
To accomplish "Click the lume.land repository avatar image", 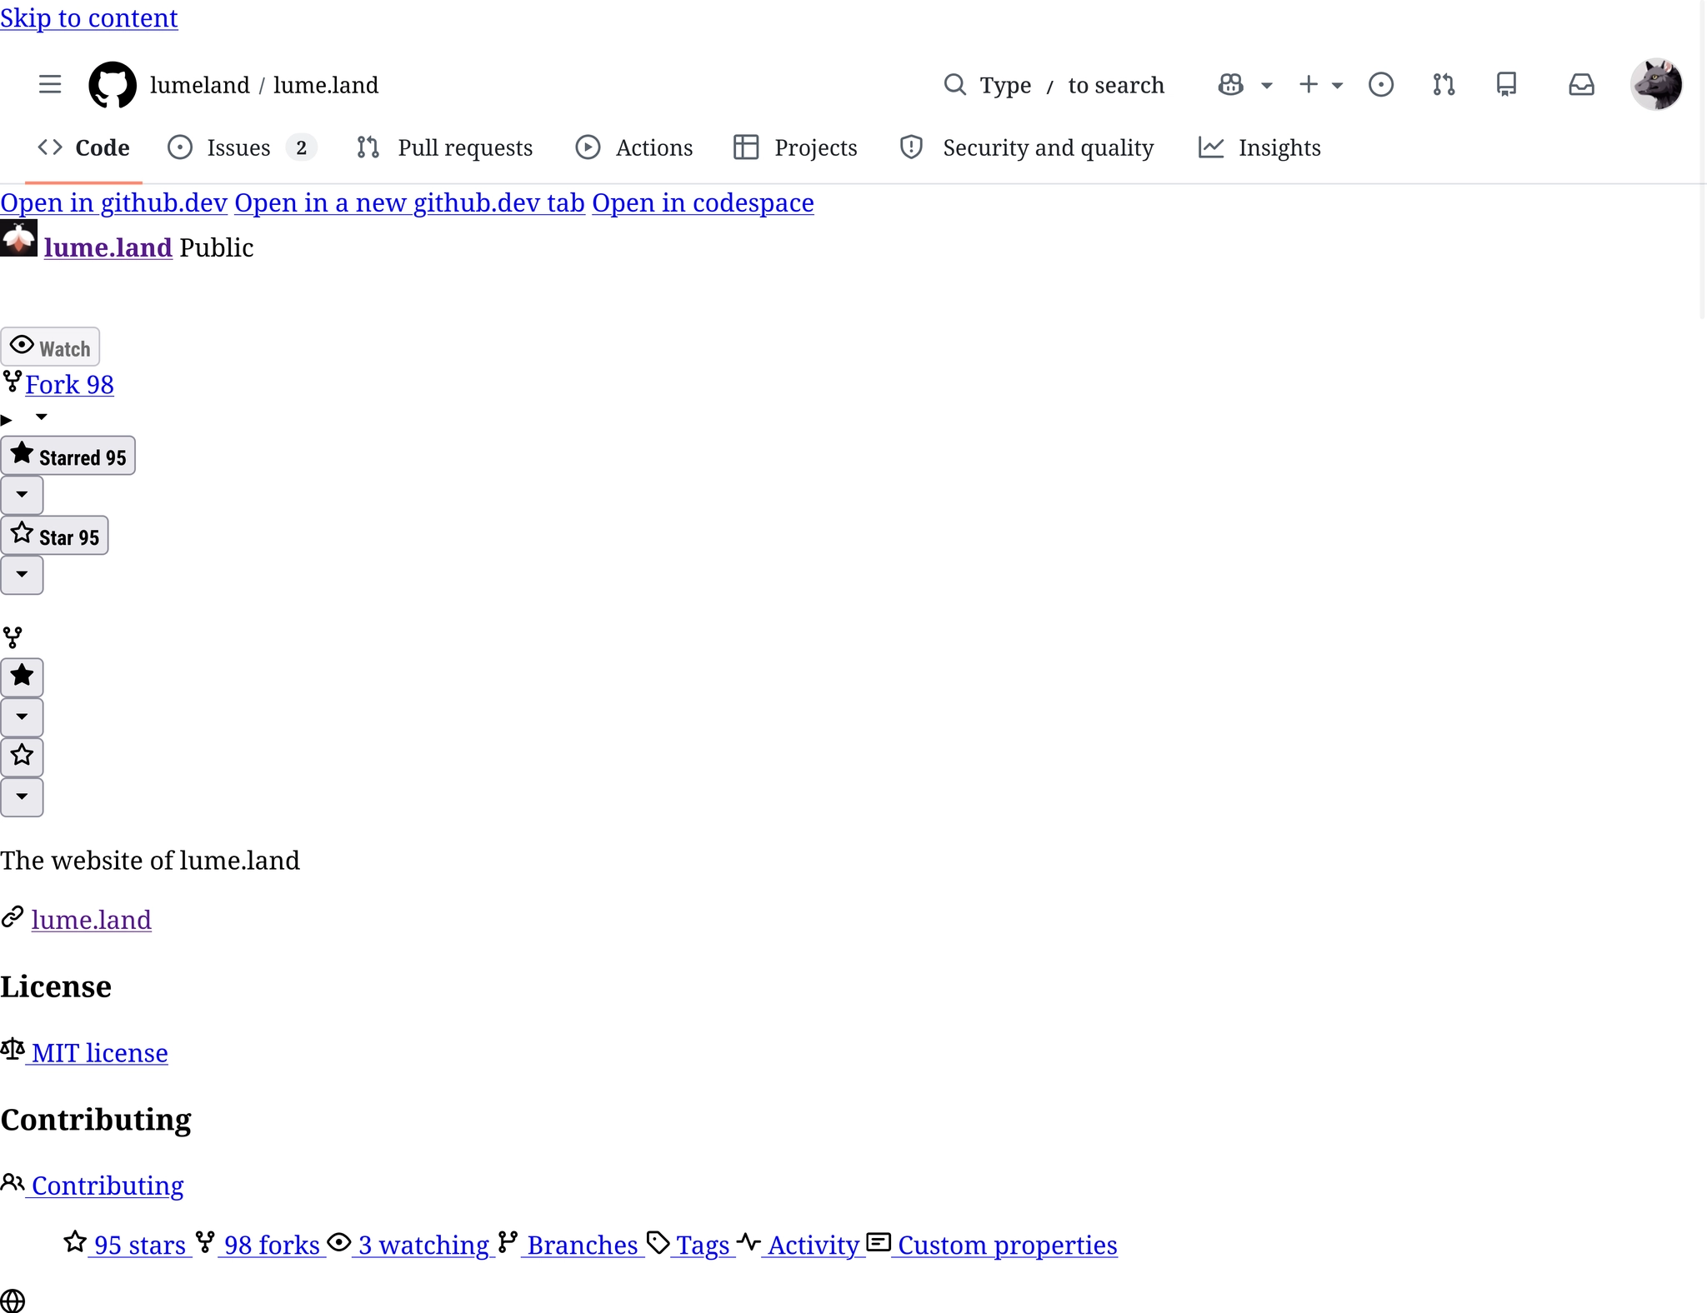I will point(18,238).
